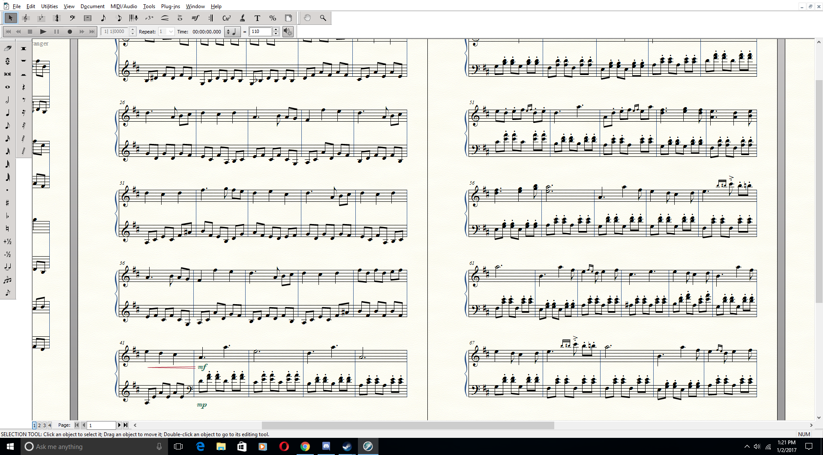Select the quarter note duration in palette

(x=8, y=113)
